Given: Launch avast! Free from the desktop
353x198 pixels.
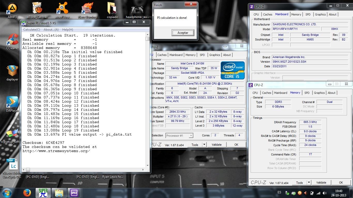Looking at the screenshot, I should click(62, 10).
